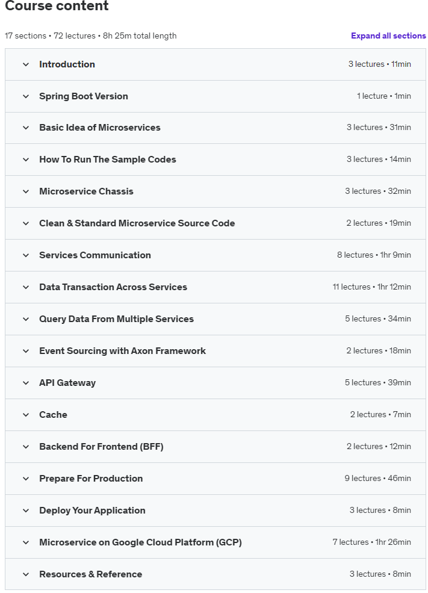The image size is (428, 593).
Task: Click the Cache section chevron
Action: pos(26,414)
